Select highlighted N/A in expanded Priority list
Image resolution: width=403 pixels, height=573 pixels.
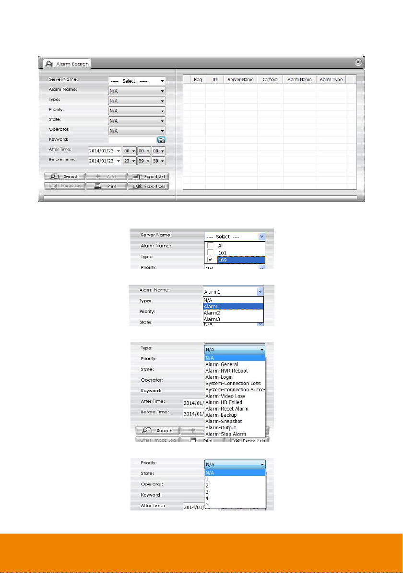tap(235, 473)
